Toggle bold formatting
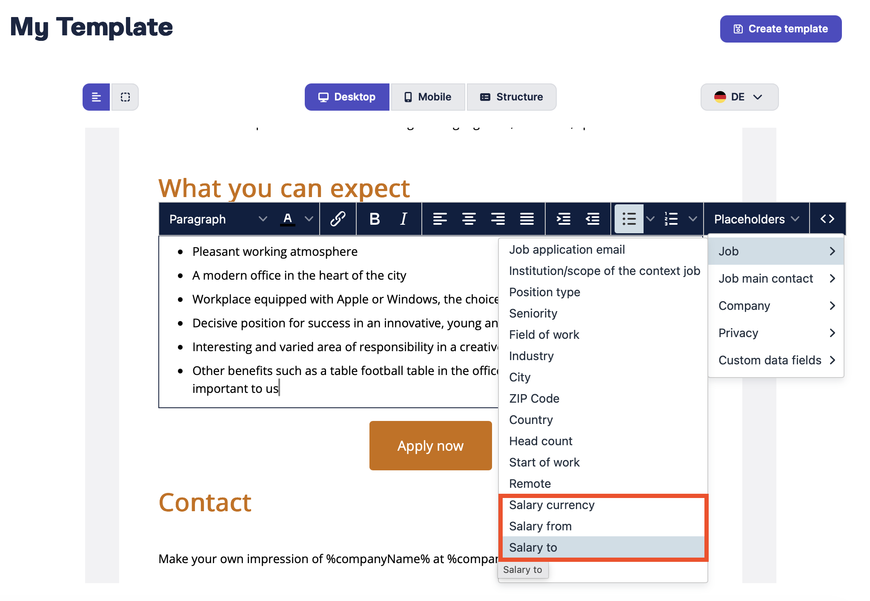Viewport: 870px width, 601px height. [x=375, y=219]
